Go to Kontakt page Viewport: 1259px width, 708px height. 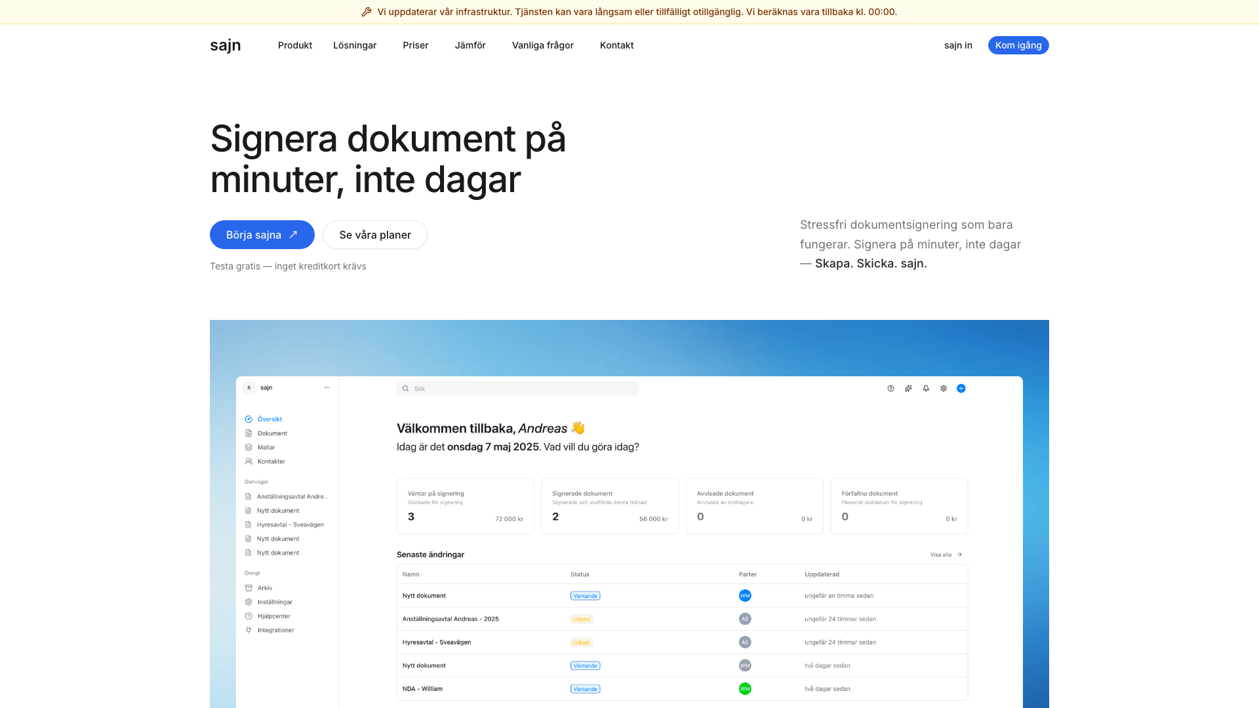(616, 45)
